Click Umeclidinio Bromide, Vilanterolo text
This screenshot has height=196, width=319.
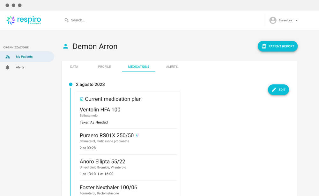[103, 167]
